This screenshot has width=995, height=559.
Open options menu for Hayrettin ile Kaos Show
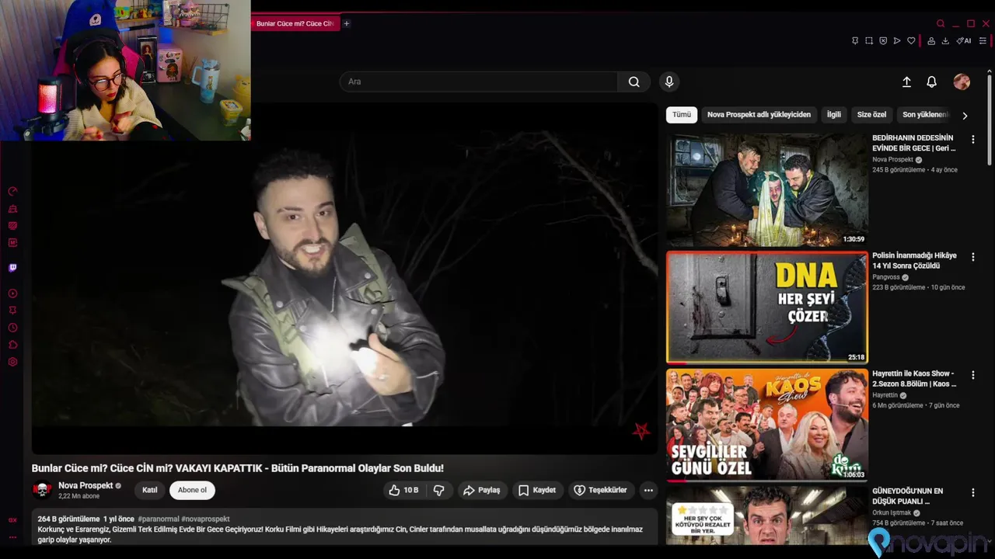coord(972,375)
